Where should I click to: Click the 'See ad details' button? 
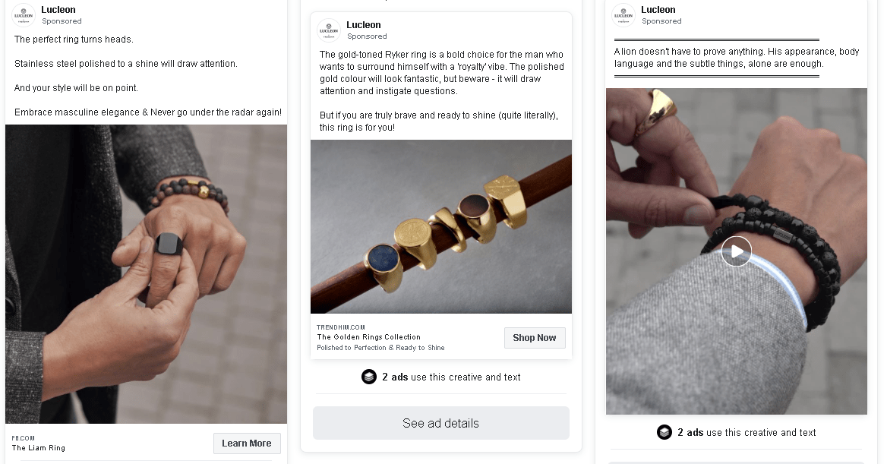coord(440,423)
